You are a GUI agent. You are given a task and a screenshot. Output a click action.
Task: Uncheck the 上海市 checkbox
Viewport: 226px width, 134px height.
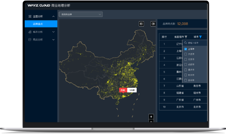click(186, 49)
